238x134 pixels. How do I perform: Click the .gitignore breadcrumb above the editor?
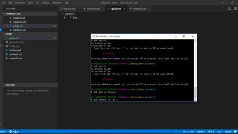[x=70, y=14]
